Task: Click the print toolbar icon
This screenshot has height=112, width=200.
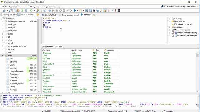Action: pyautogui.click(x=26, y=11)
